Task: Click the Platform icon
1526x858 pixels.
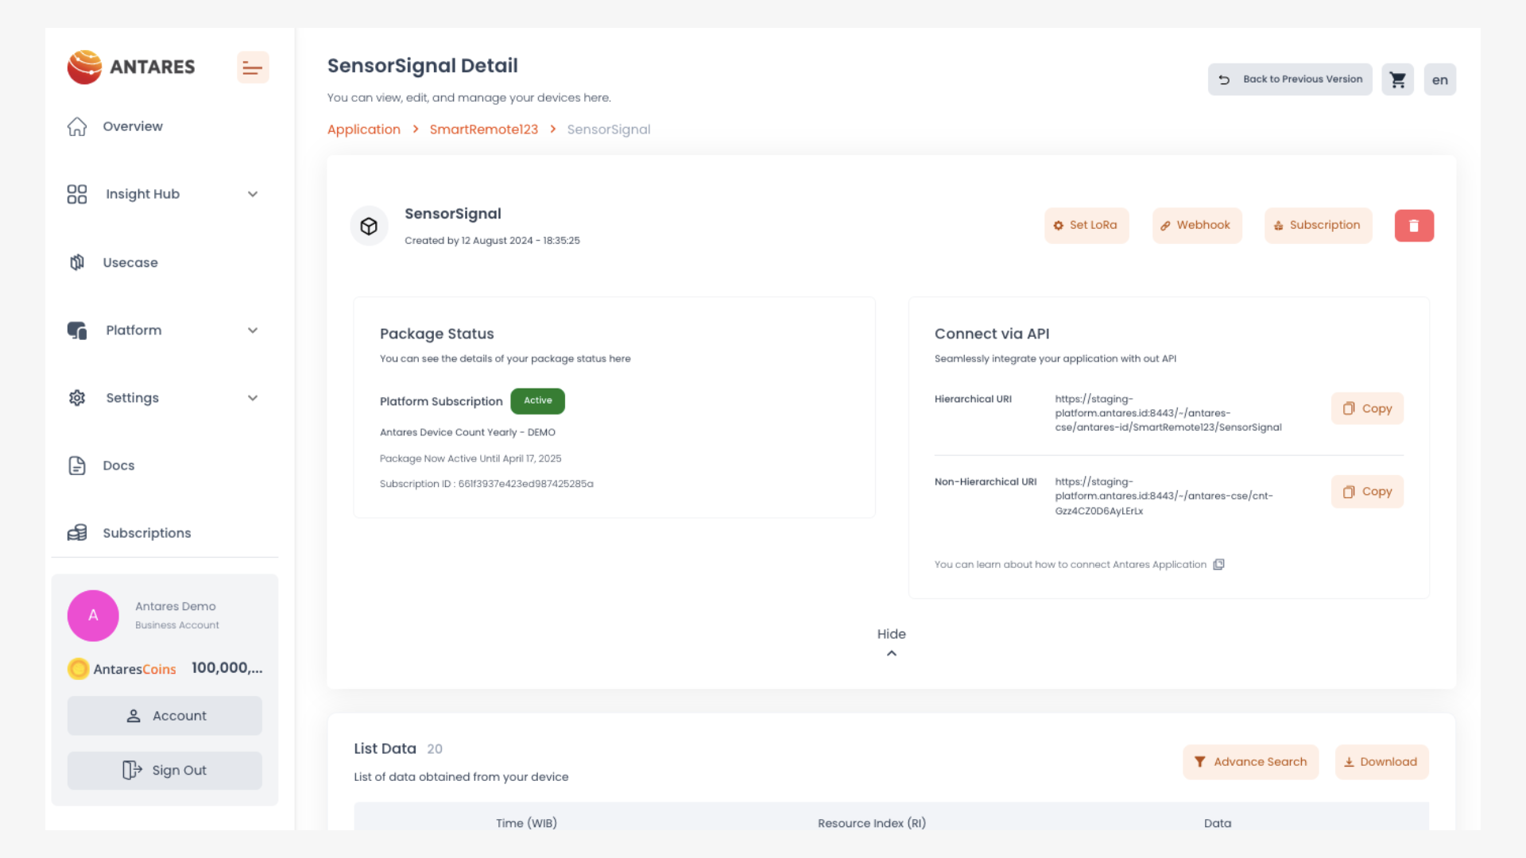Action: pyautogui.click(x=77, y=330)
